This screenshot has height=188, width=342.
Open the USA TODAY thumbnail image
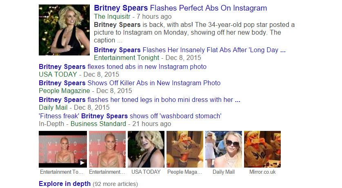click(146, 149)
